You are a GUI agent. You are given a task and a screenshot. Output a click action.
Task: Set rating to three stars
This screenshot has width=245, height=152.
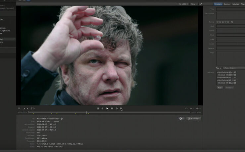pyautogui.click(x=223, y=22)
